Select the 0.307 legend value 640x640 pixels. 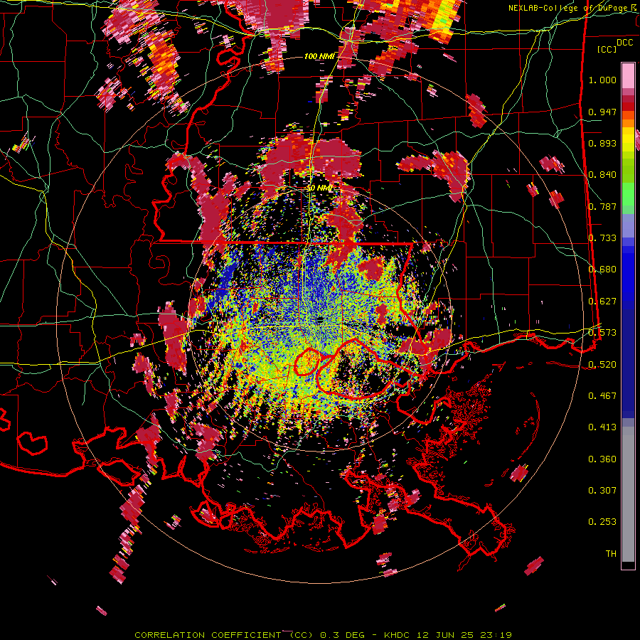coord(602,491)
